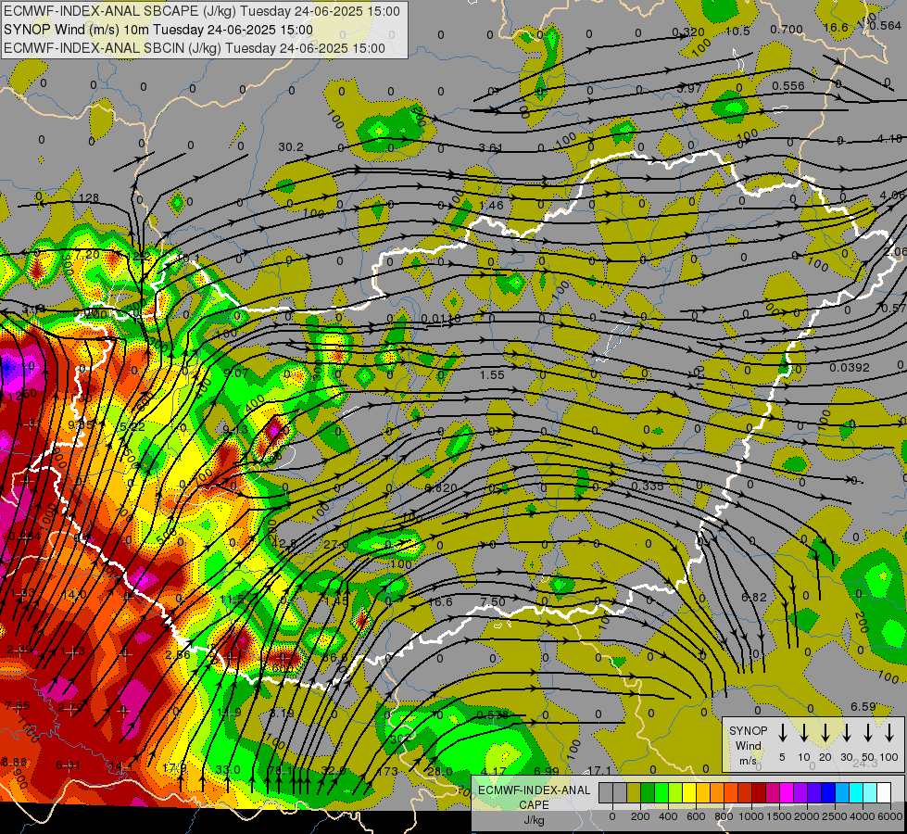This screenshot has height=834, width=907.
Task: Pick the white CAPE legend swatch
Action: pos(884,792)
